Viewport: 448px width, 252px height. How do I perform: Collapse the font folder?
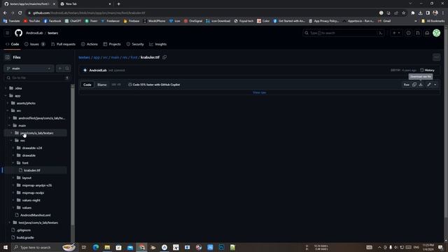(13, 162)
